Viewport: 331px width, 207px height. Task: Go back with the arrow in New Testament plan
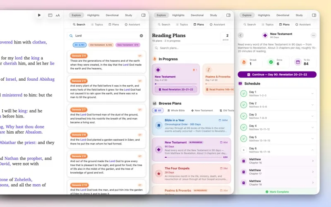(x=241, y=35)
